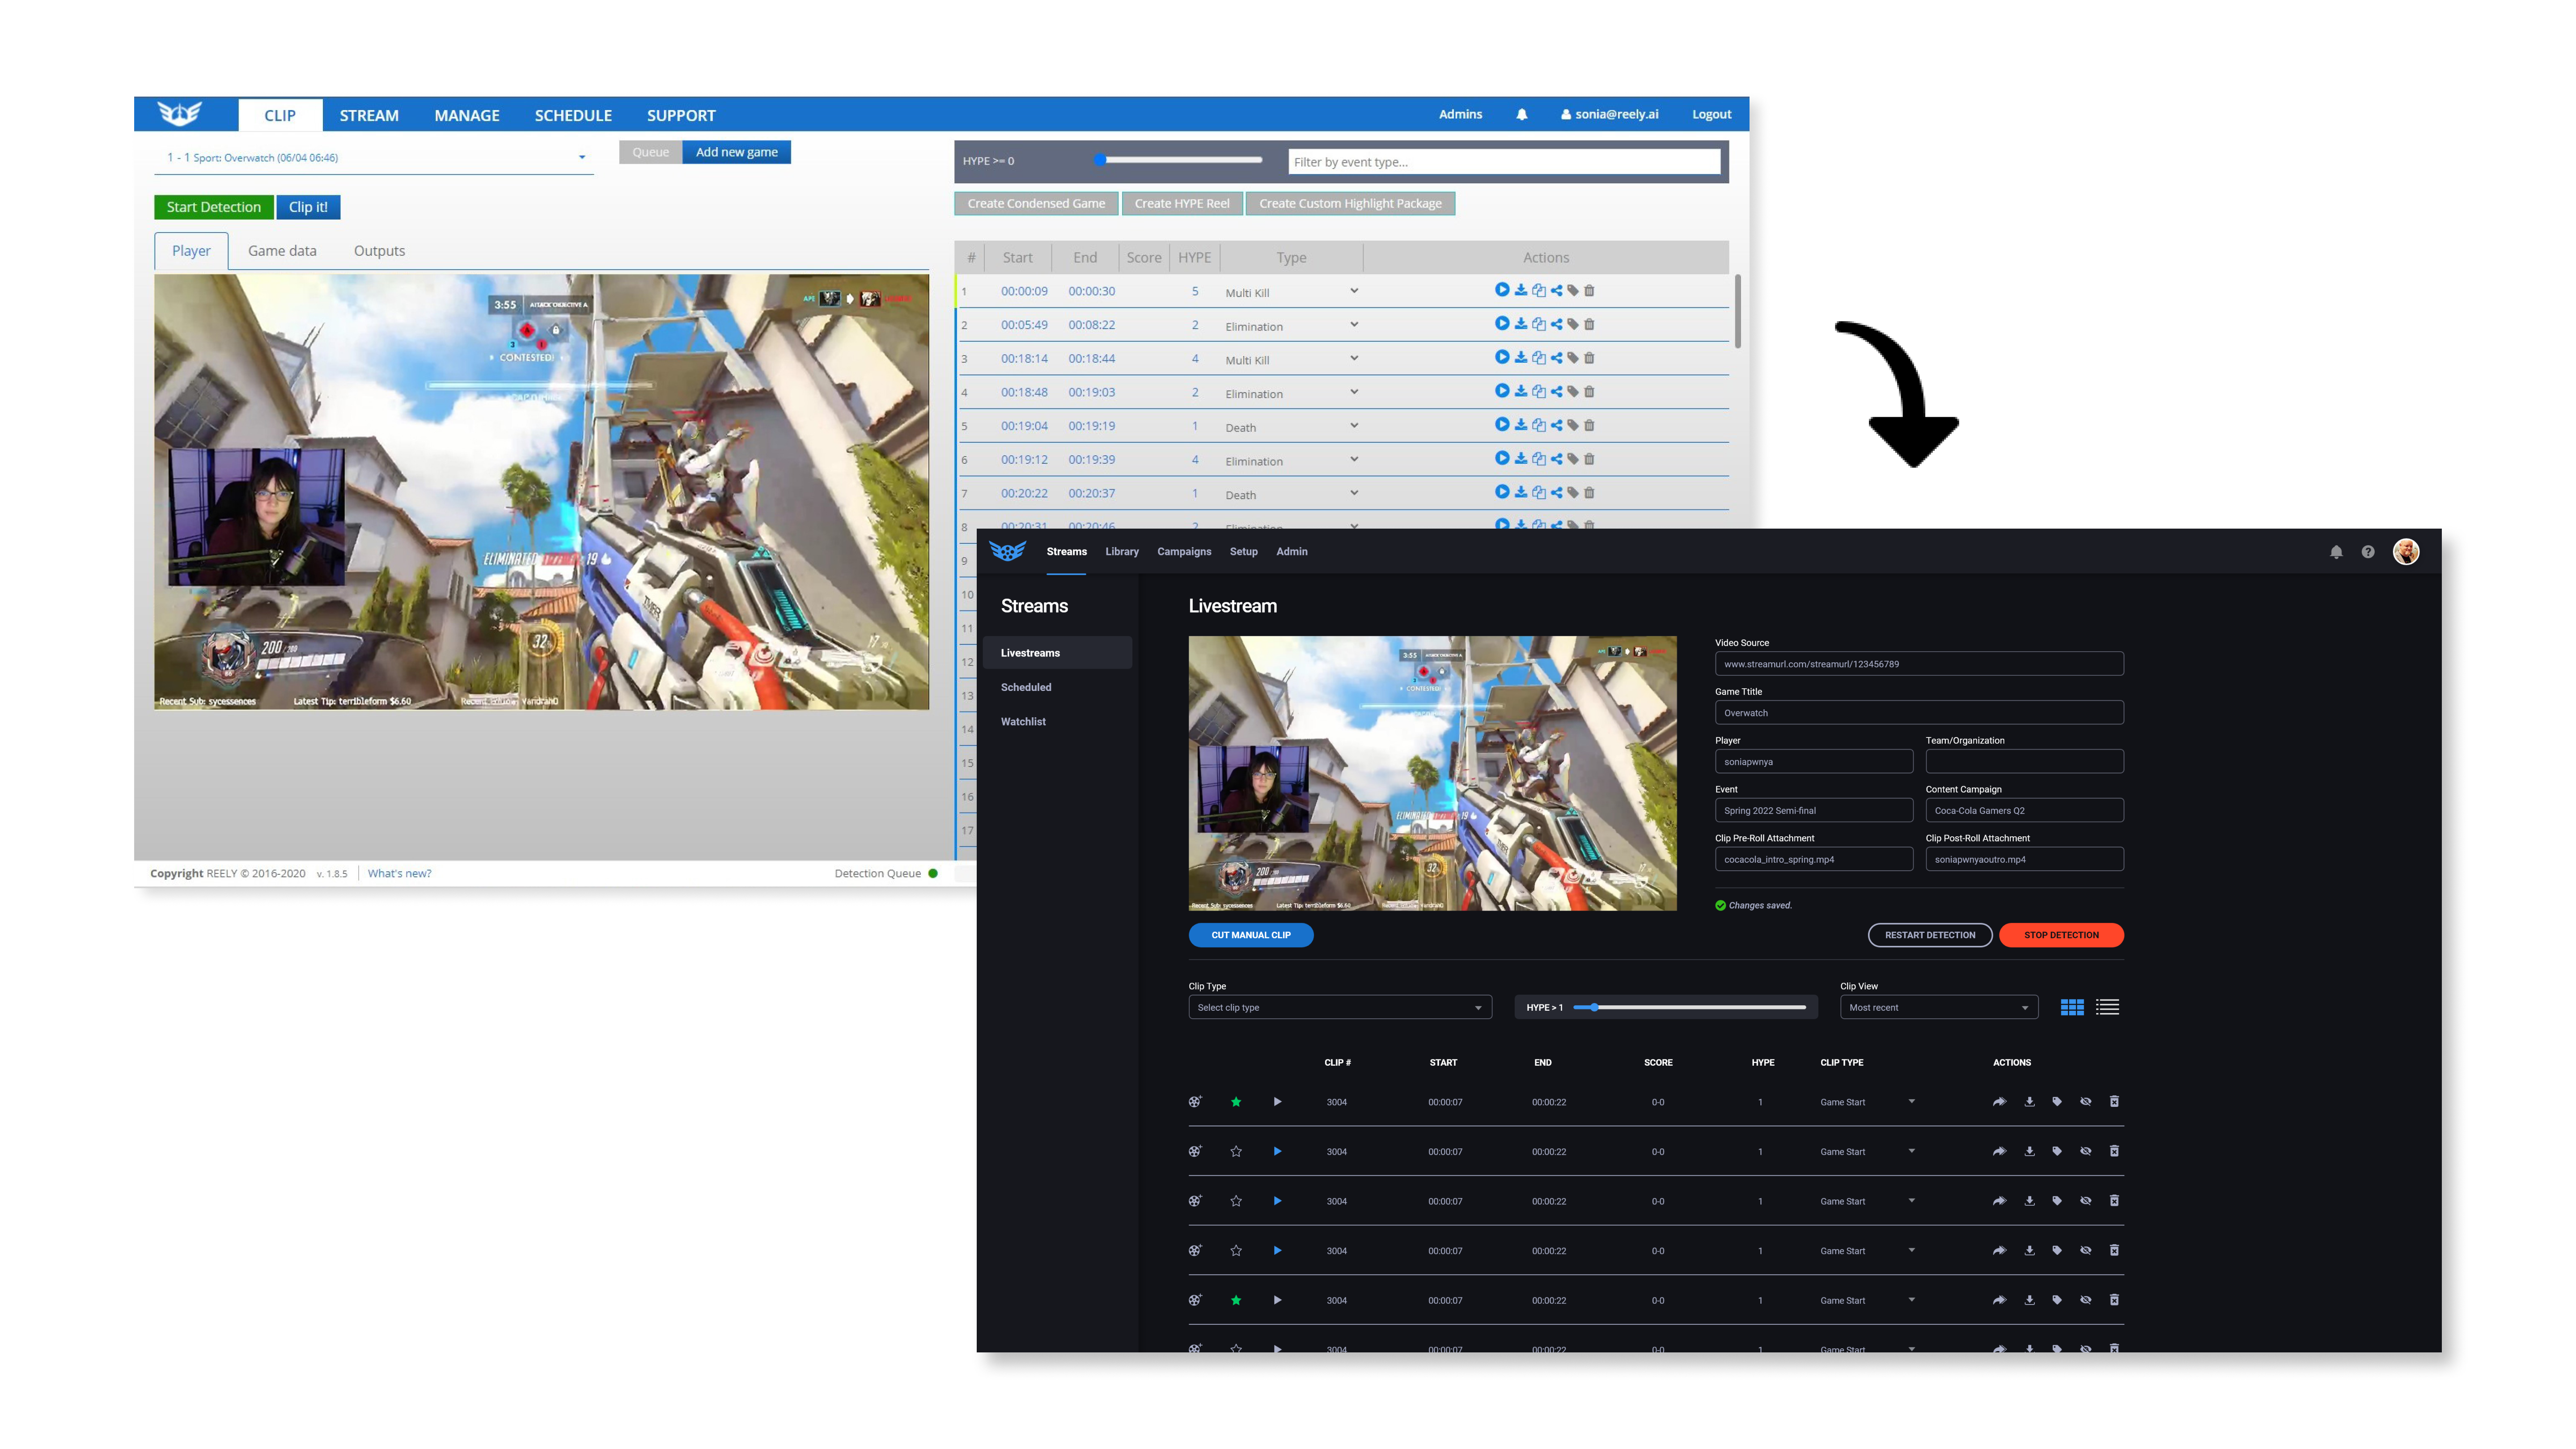Viewport: 2576px width, 1449px height.
Task: Favorite the third Game Start clip
Action: tap(1236, 1201)
